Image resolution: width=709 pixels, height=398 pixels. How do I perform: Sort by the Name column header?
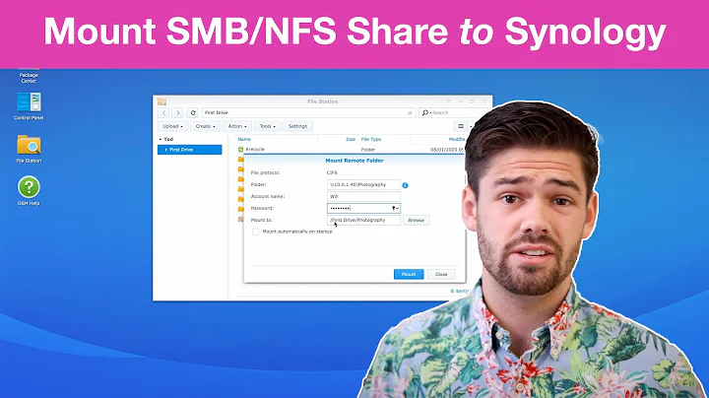tap(244, 139)
